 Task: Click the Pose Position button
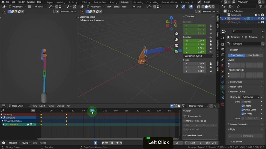(236, 55)
